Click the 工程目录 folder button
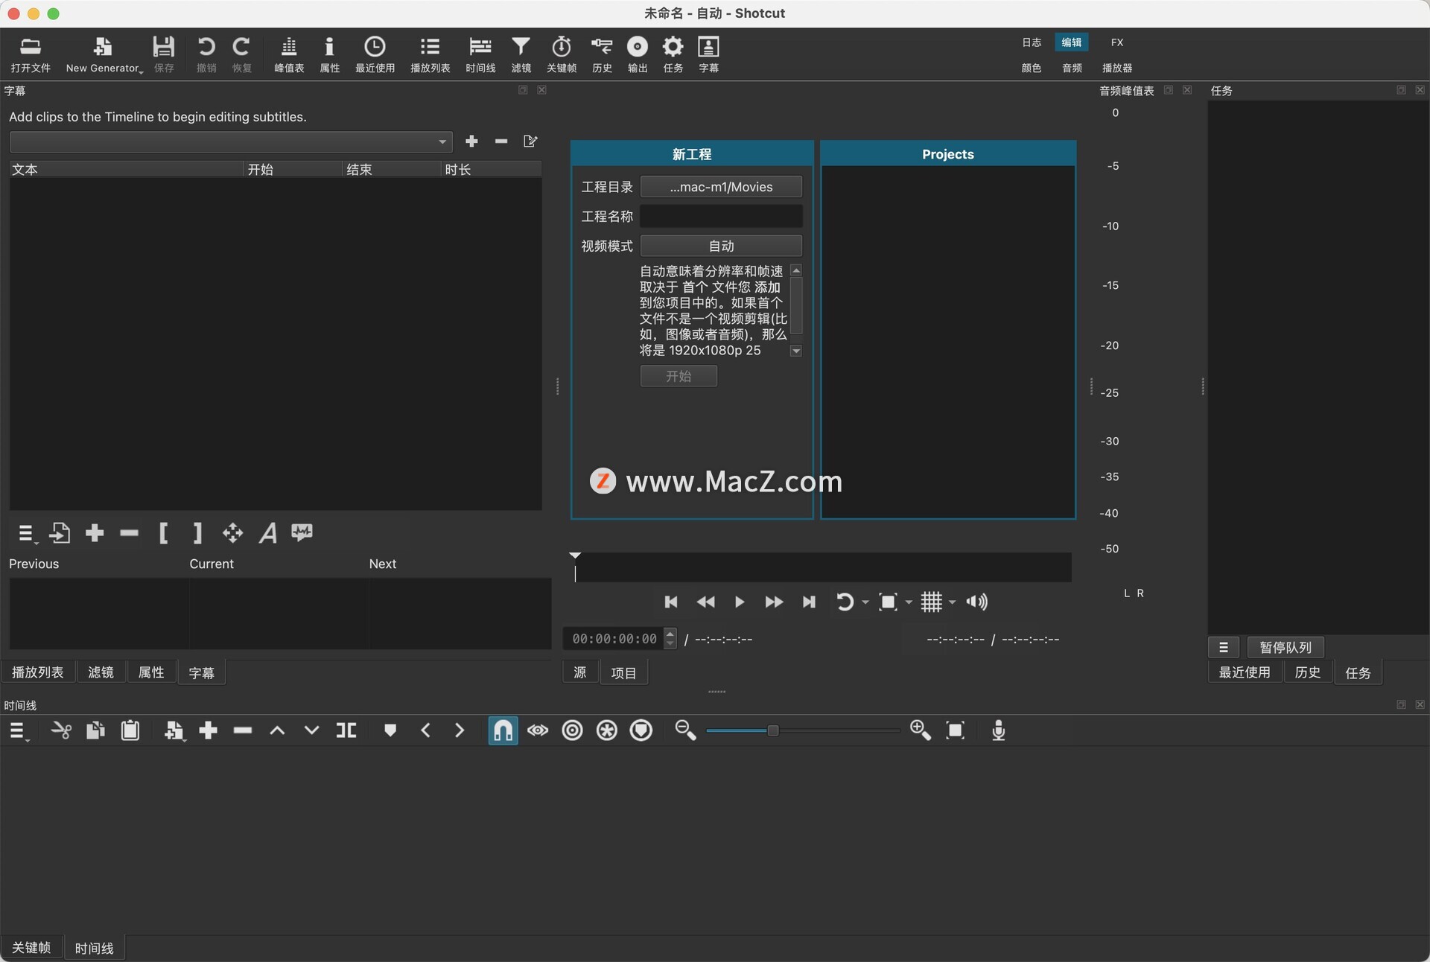Viewport: 1430px width, 962px height. [721, 187]
